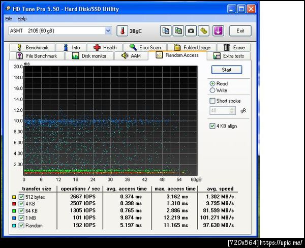Click the 192 IOPS value

tap(84, 225)
